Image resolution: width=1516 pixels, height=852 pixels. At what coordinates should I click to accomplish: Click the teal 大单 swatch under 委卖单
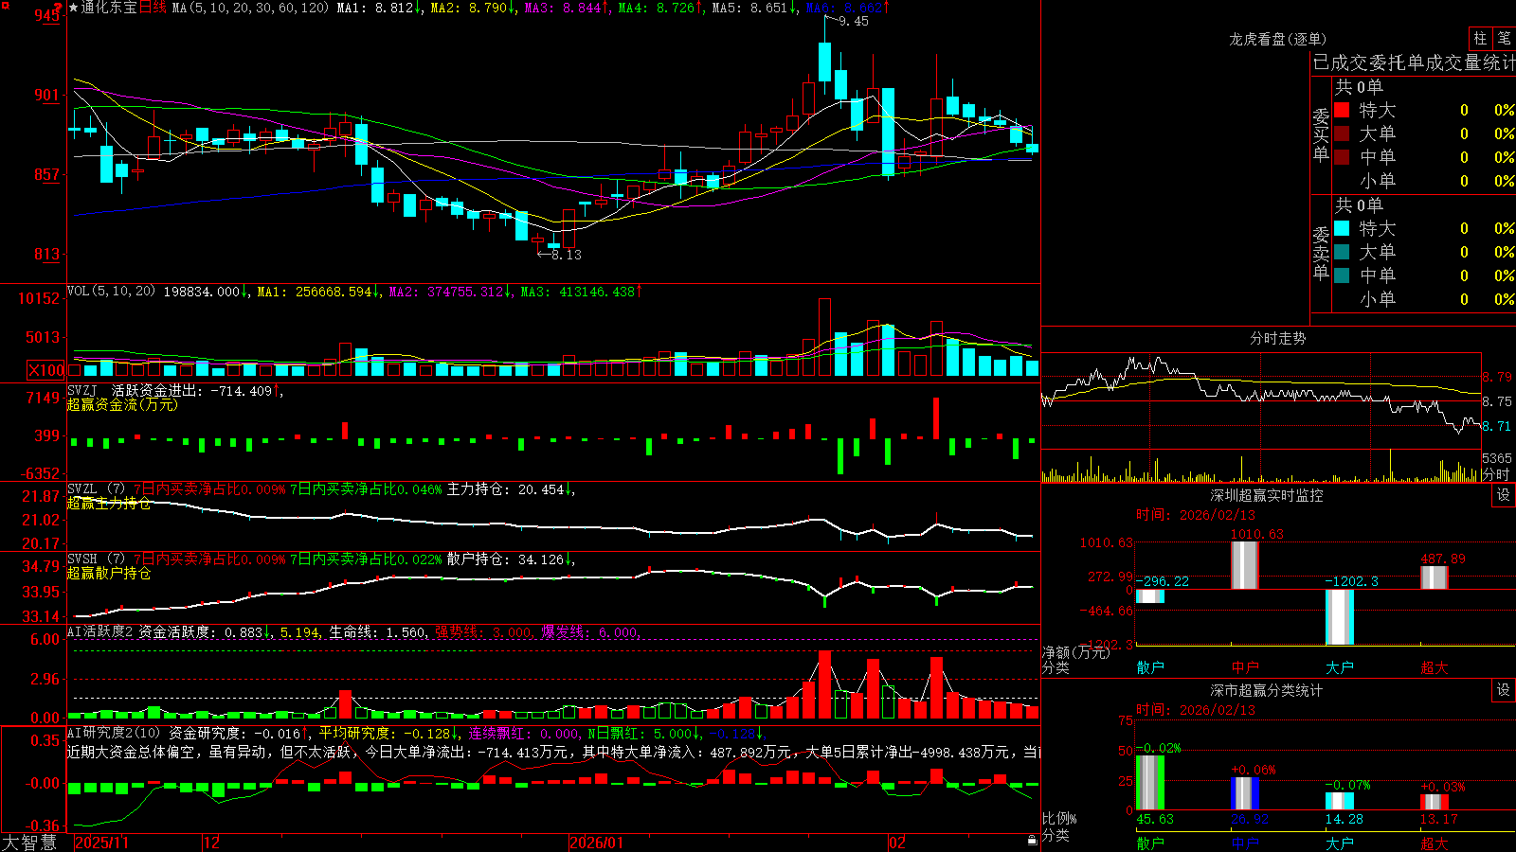pyautogui.click(x=1342, y=252)
